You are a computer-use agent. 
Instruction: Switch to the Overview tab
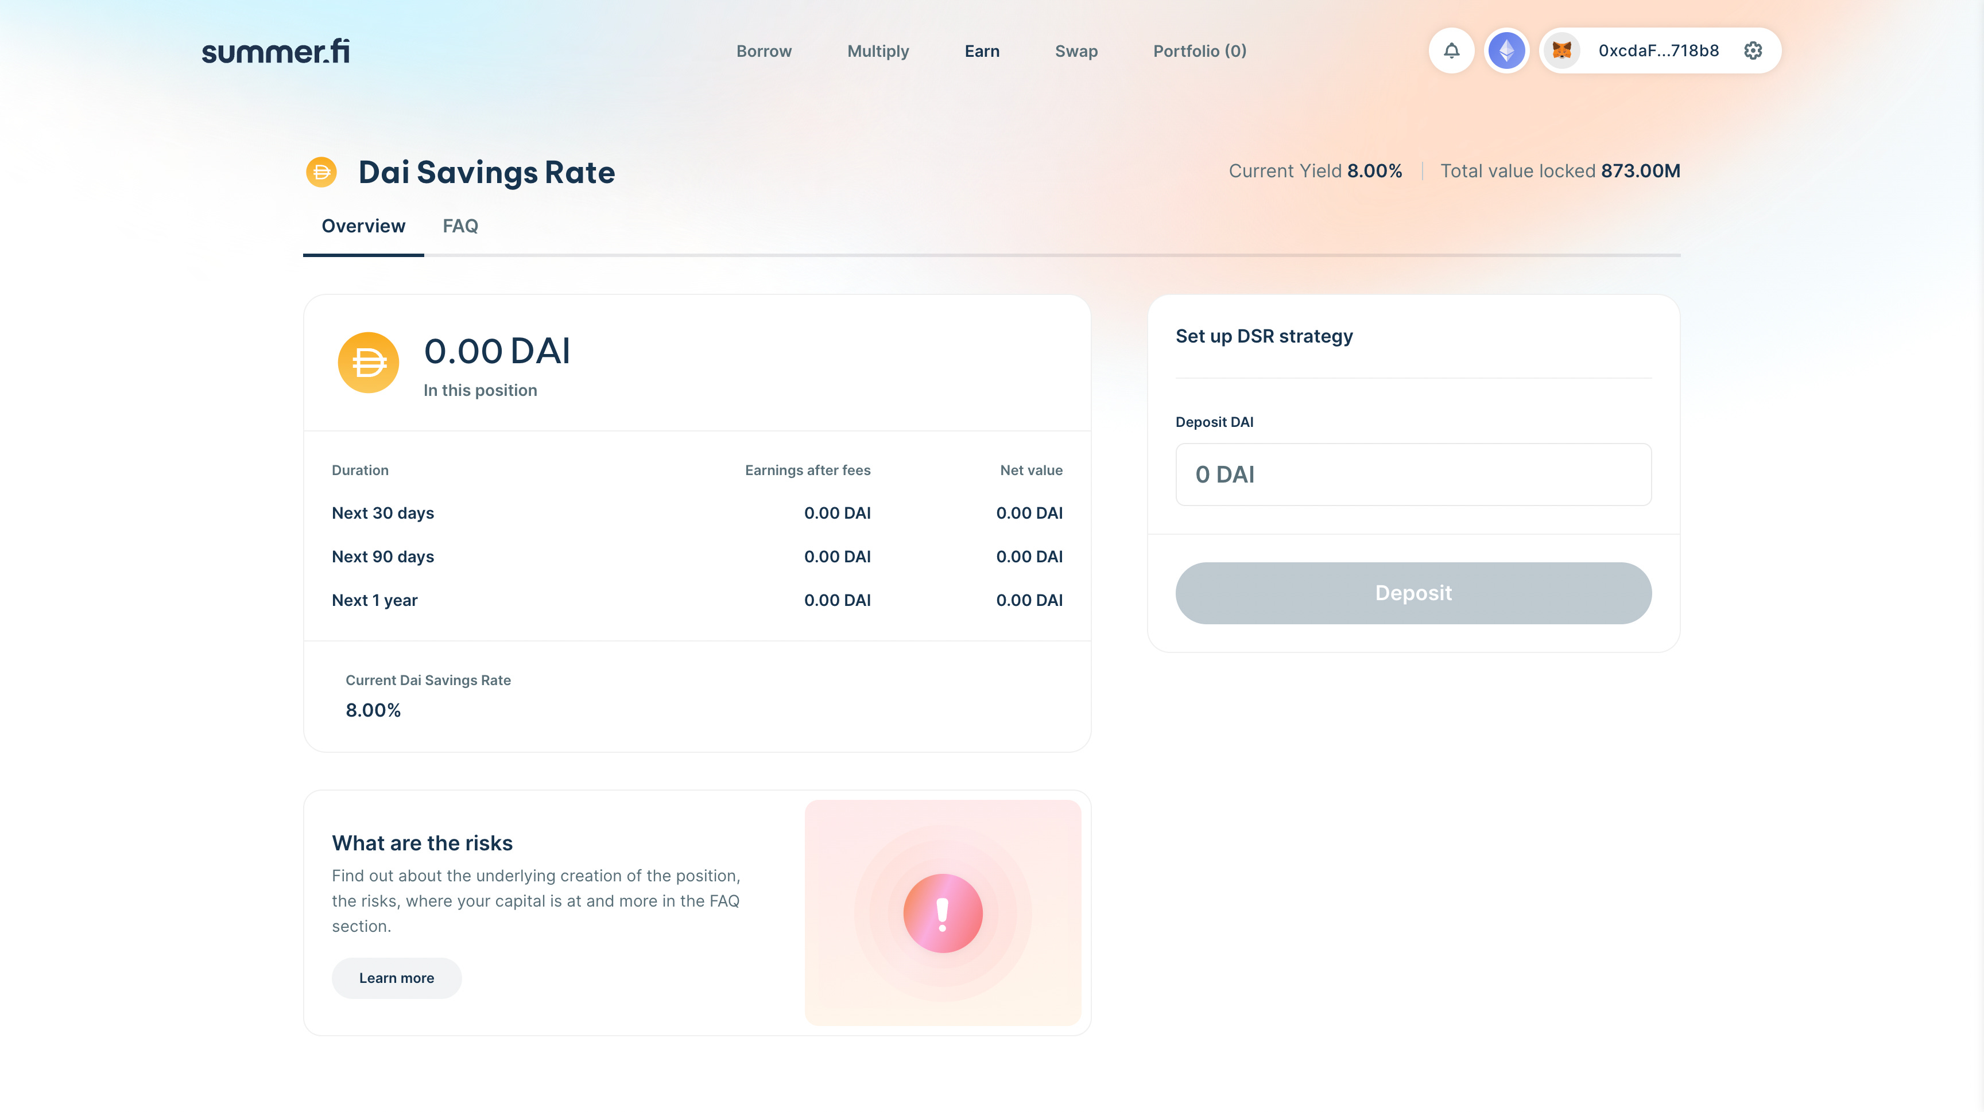click(x=363, y=225)
